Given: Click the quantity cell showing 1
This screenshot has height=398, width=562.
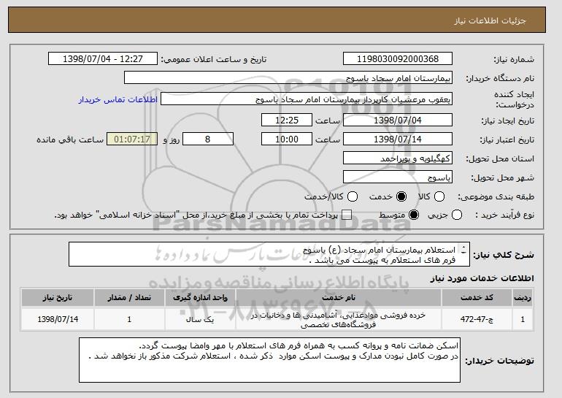Looking at the screenshot, I should click(129, 319).
